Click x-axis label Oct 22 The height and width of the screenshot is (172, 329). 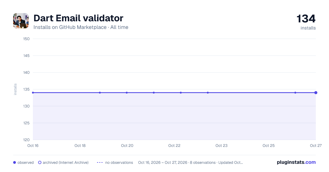click(174, 146)
